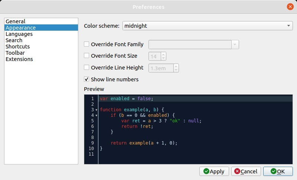Switch to Shortcuts preferences
297x180 pixels.
click(x=18, y=47)
